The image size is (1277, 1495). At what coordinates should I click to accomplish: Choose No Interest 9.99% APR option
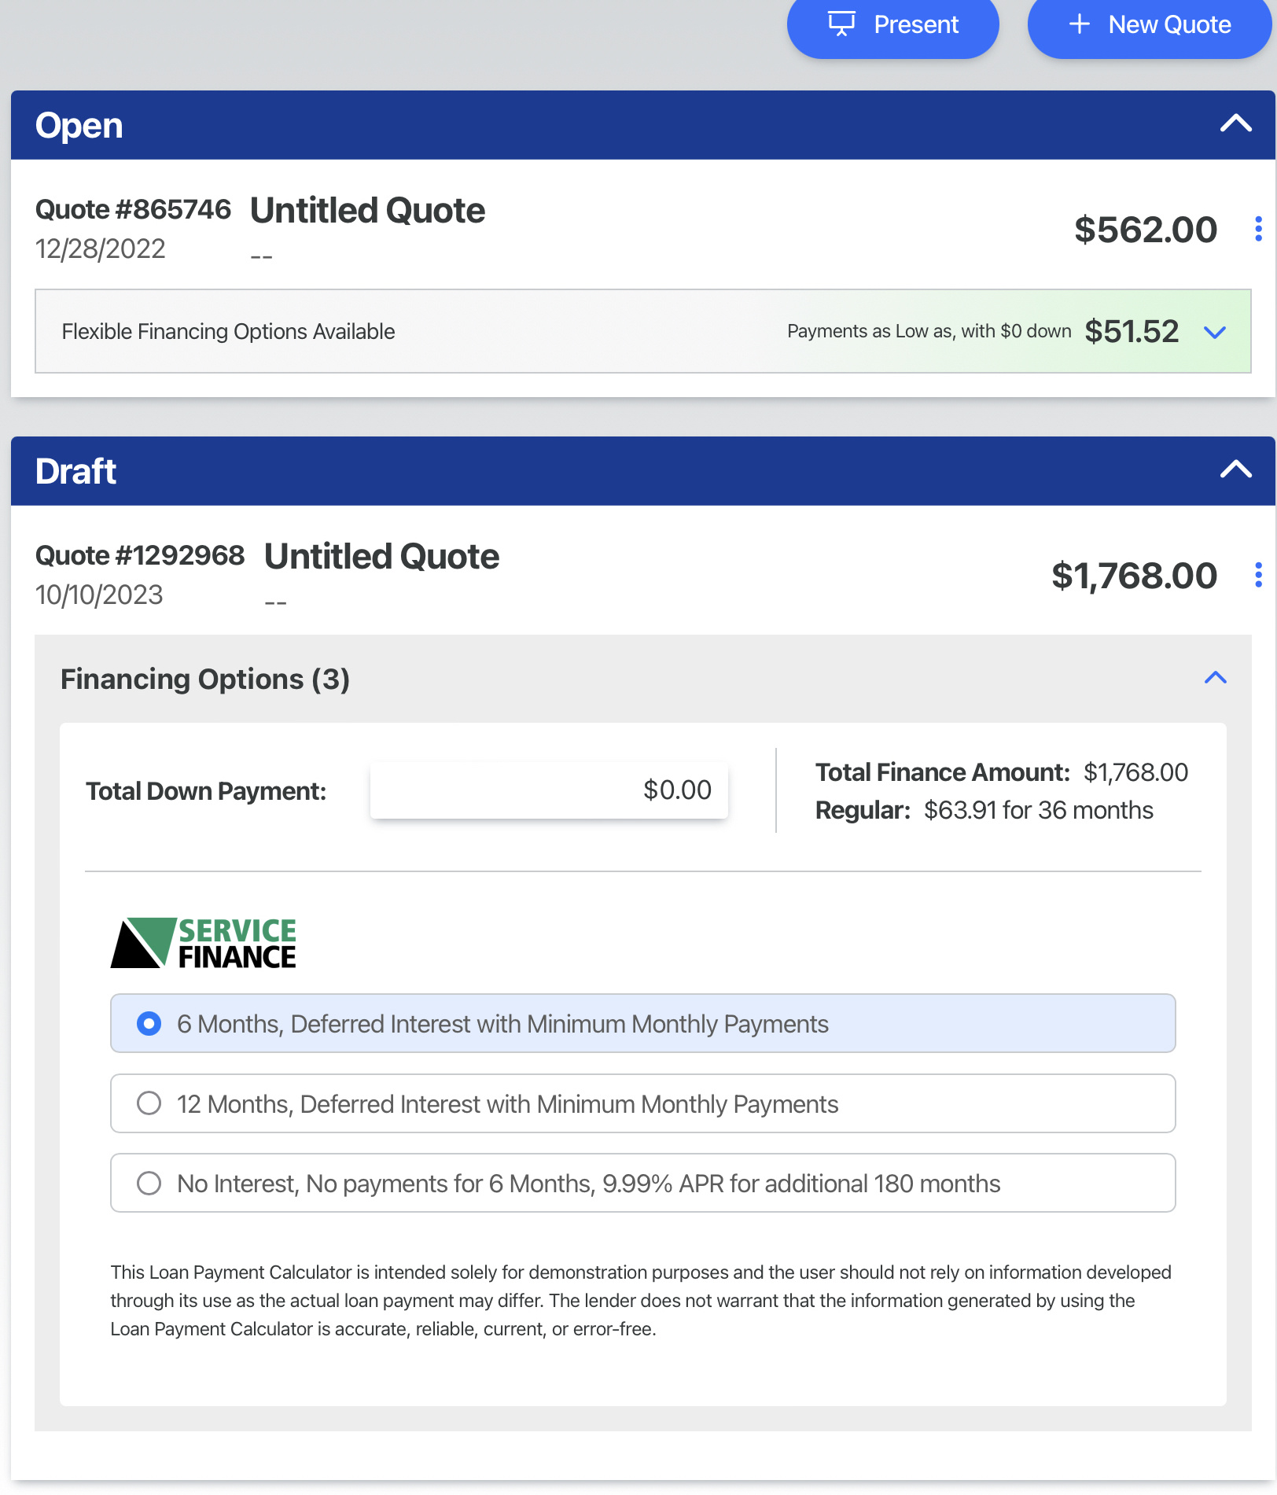point(149,1183)
